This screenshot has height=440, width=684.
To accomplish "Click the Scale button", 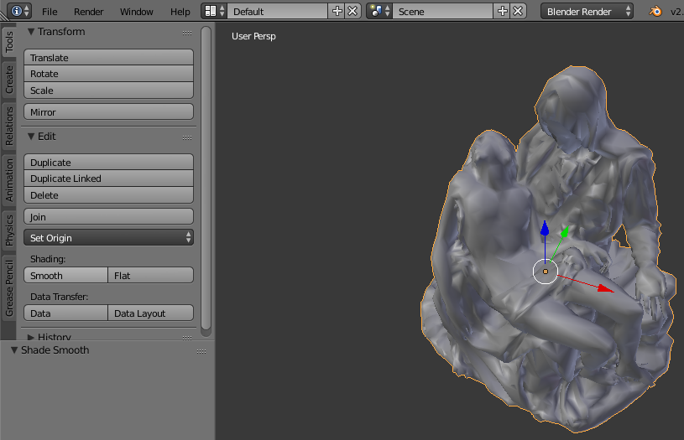I will point(108,91).
